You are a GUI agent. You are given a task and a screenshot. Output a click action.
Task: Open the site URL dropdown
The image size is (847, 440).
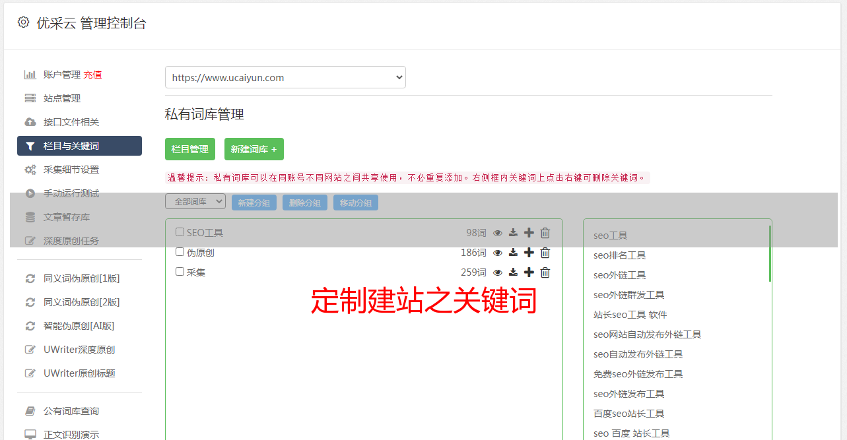(x=285, y=77)
